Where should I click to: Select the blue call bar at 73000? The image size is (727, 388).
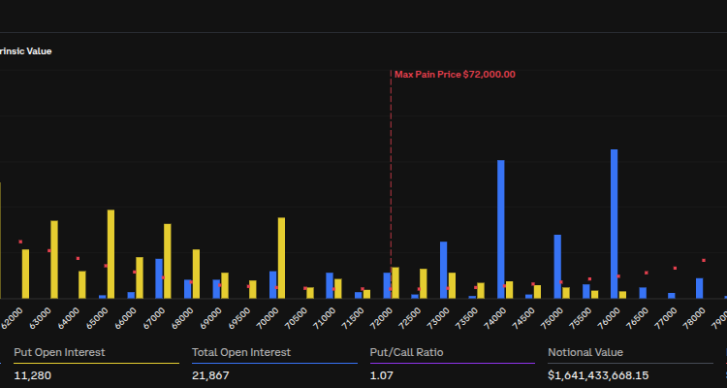443,270
